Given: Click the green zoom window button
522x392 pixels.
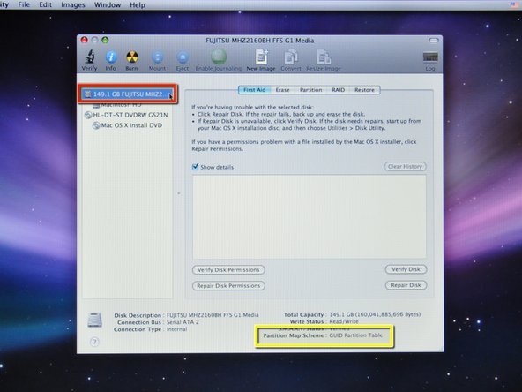Looking at the screenshot, I should pyautogui.click(x=105, y=41).
